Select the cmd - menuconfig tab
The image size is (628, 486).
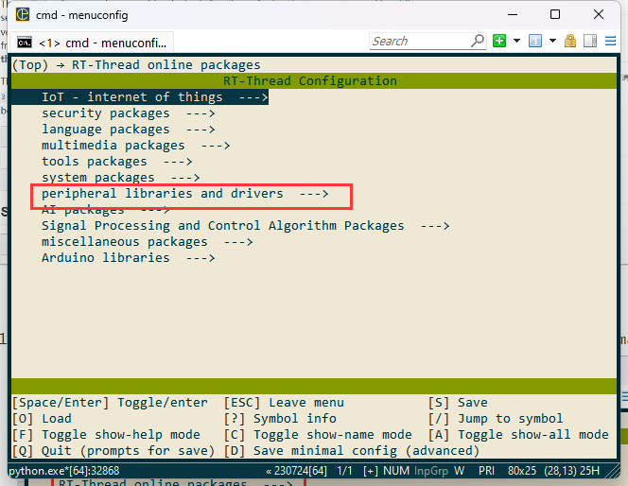tap(92, 42)
